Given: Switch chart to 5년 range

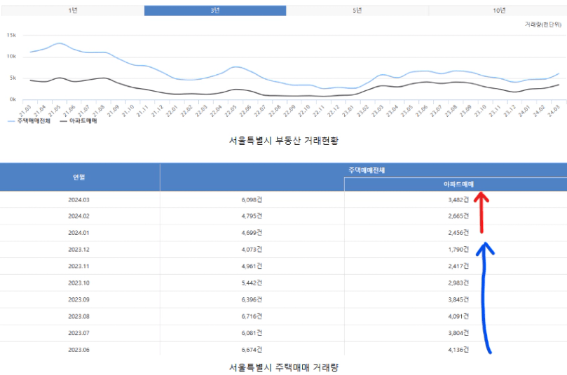Looking at the screenshot, I should coord(357,10).
